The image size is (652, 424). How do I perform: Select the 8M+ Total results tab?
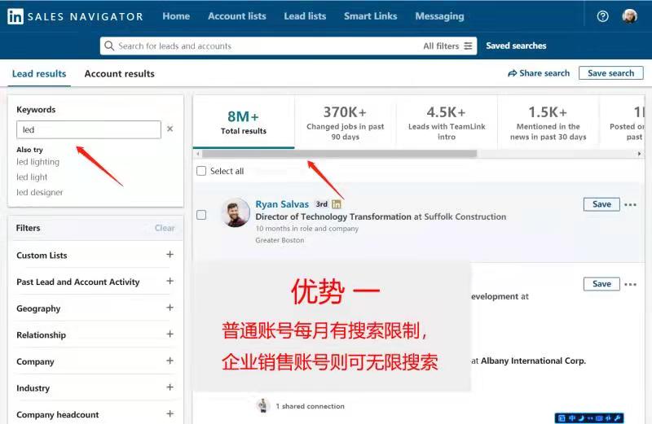pos(244,122)
